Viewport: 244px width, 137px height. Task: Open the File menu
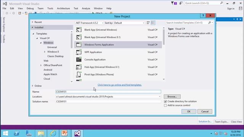(x=4, y=8)
